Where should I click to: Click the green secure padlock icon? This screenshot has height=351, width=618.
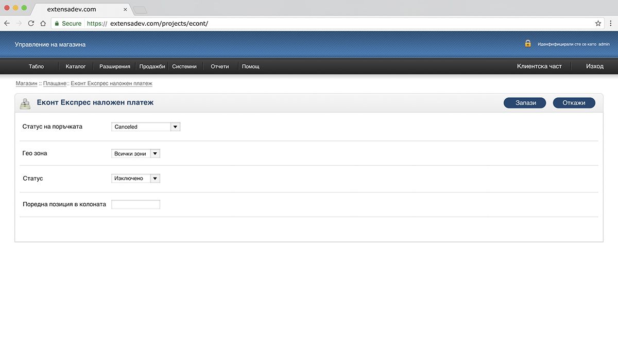click(57, 23)
